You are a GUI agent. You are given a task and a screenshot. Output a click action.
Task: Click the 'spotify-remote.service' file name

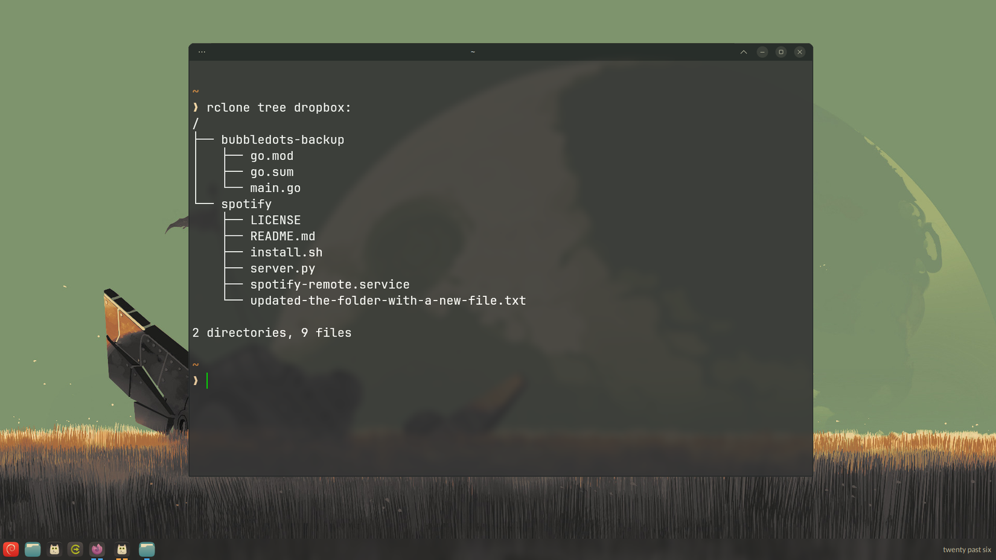pos(330,284)
